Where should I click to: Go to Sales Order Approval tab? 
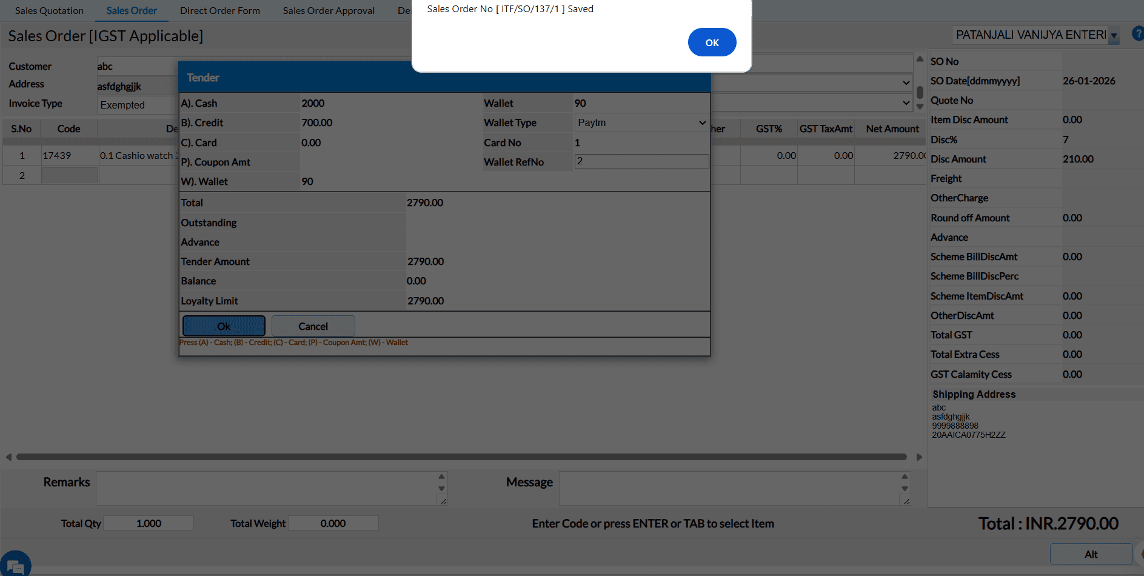[329, 10]
